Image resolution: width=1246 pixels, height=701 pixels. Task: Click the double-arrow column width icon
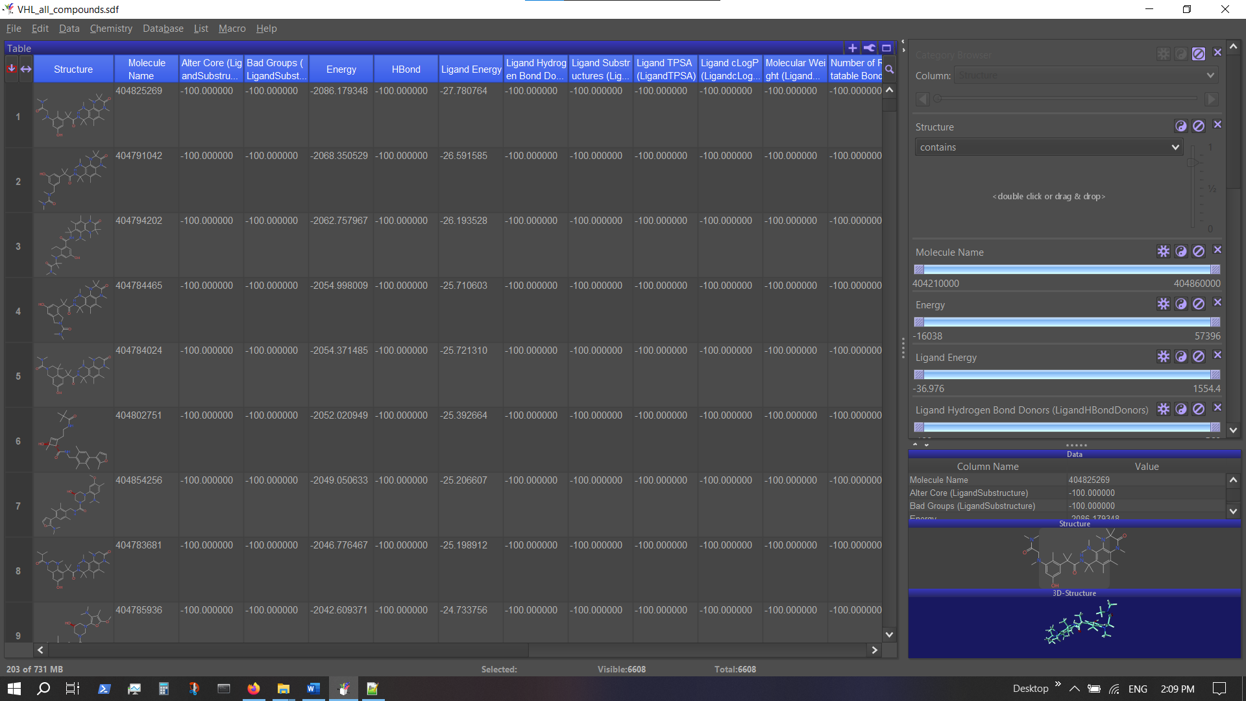point(26,69)
